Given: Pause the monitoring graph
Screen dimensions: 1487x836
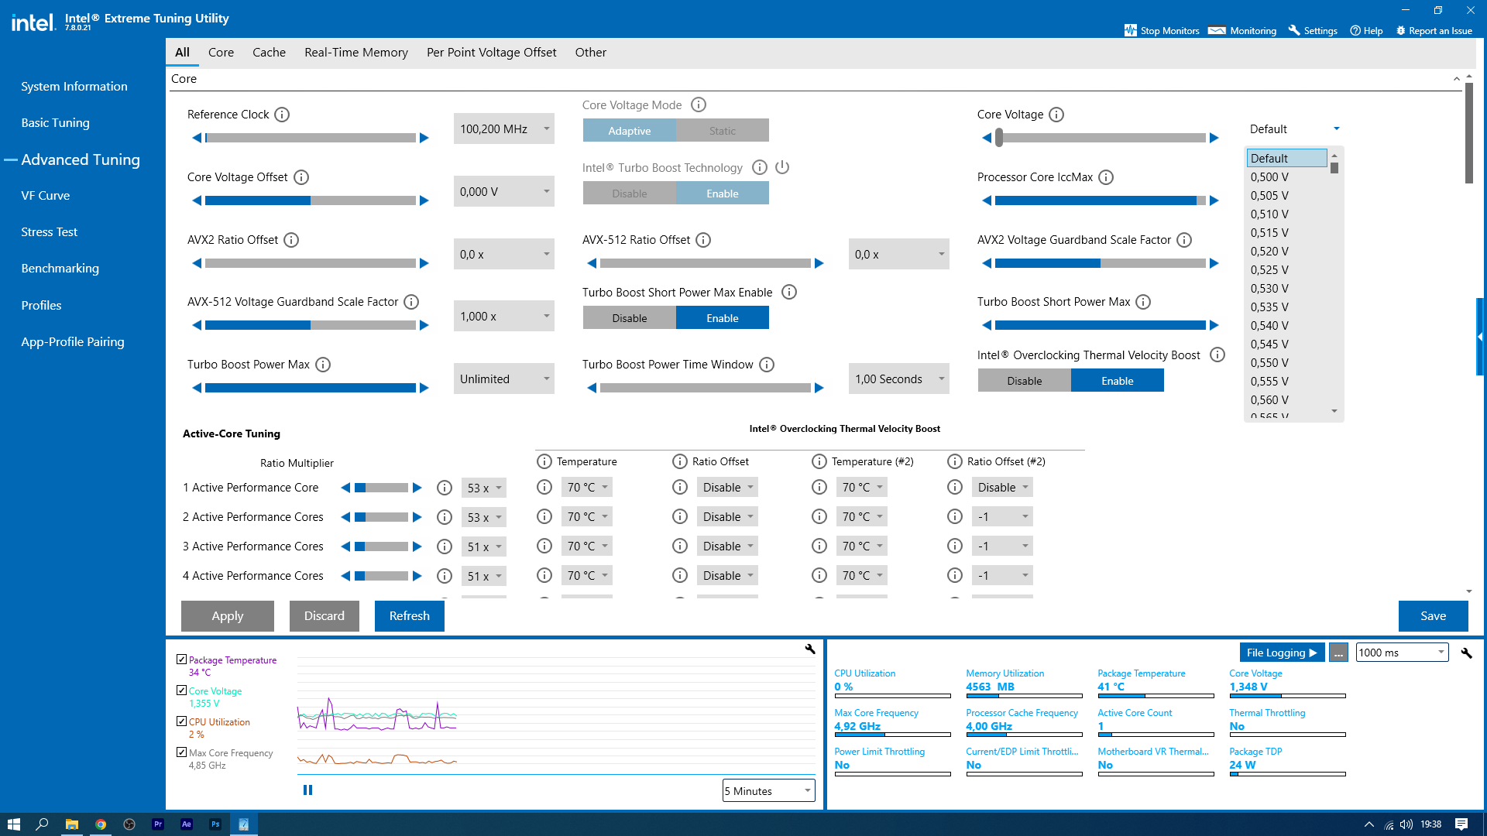Looking at the screenshot, I should [307, 790].
